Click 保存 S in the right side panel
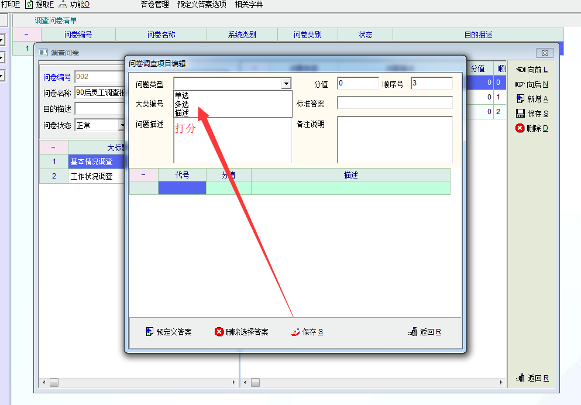The image size is (581, 405). pyautogui.click(x=520, y=114)
